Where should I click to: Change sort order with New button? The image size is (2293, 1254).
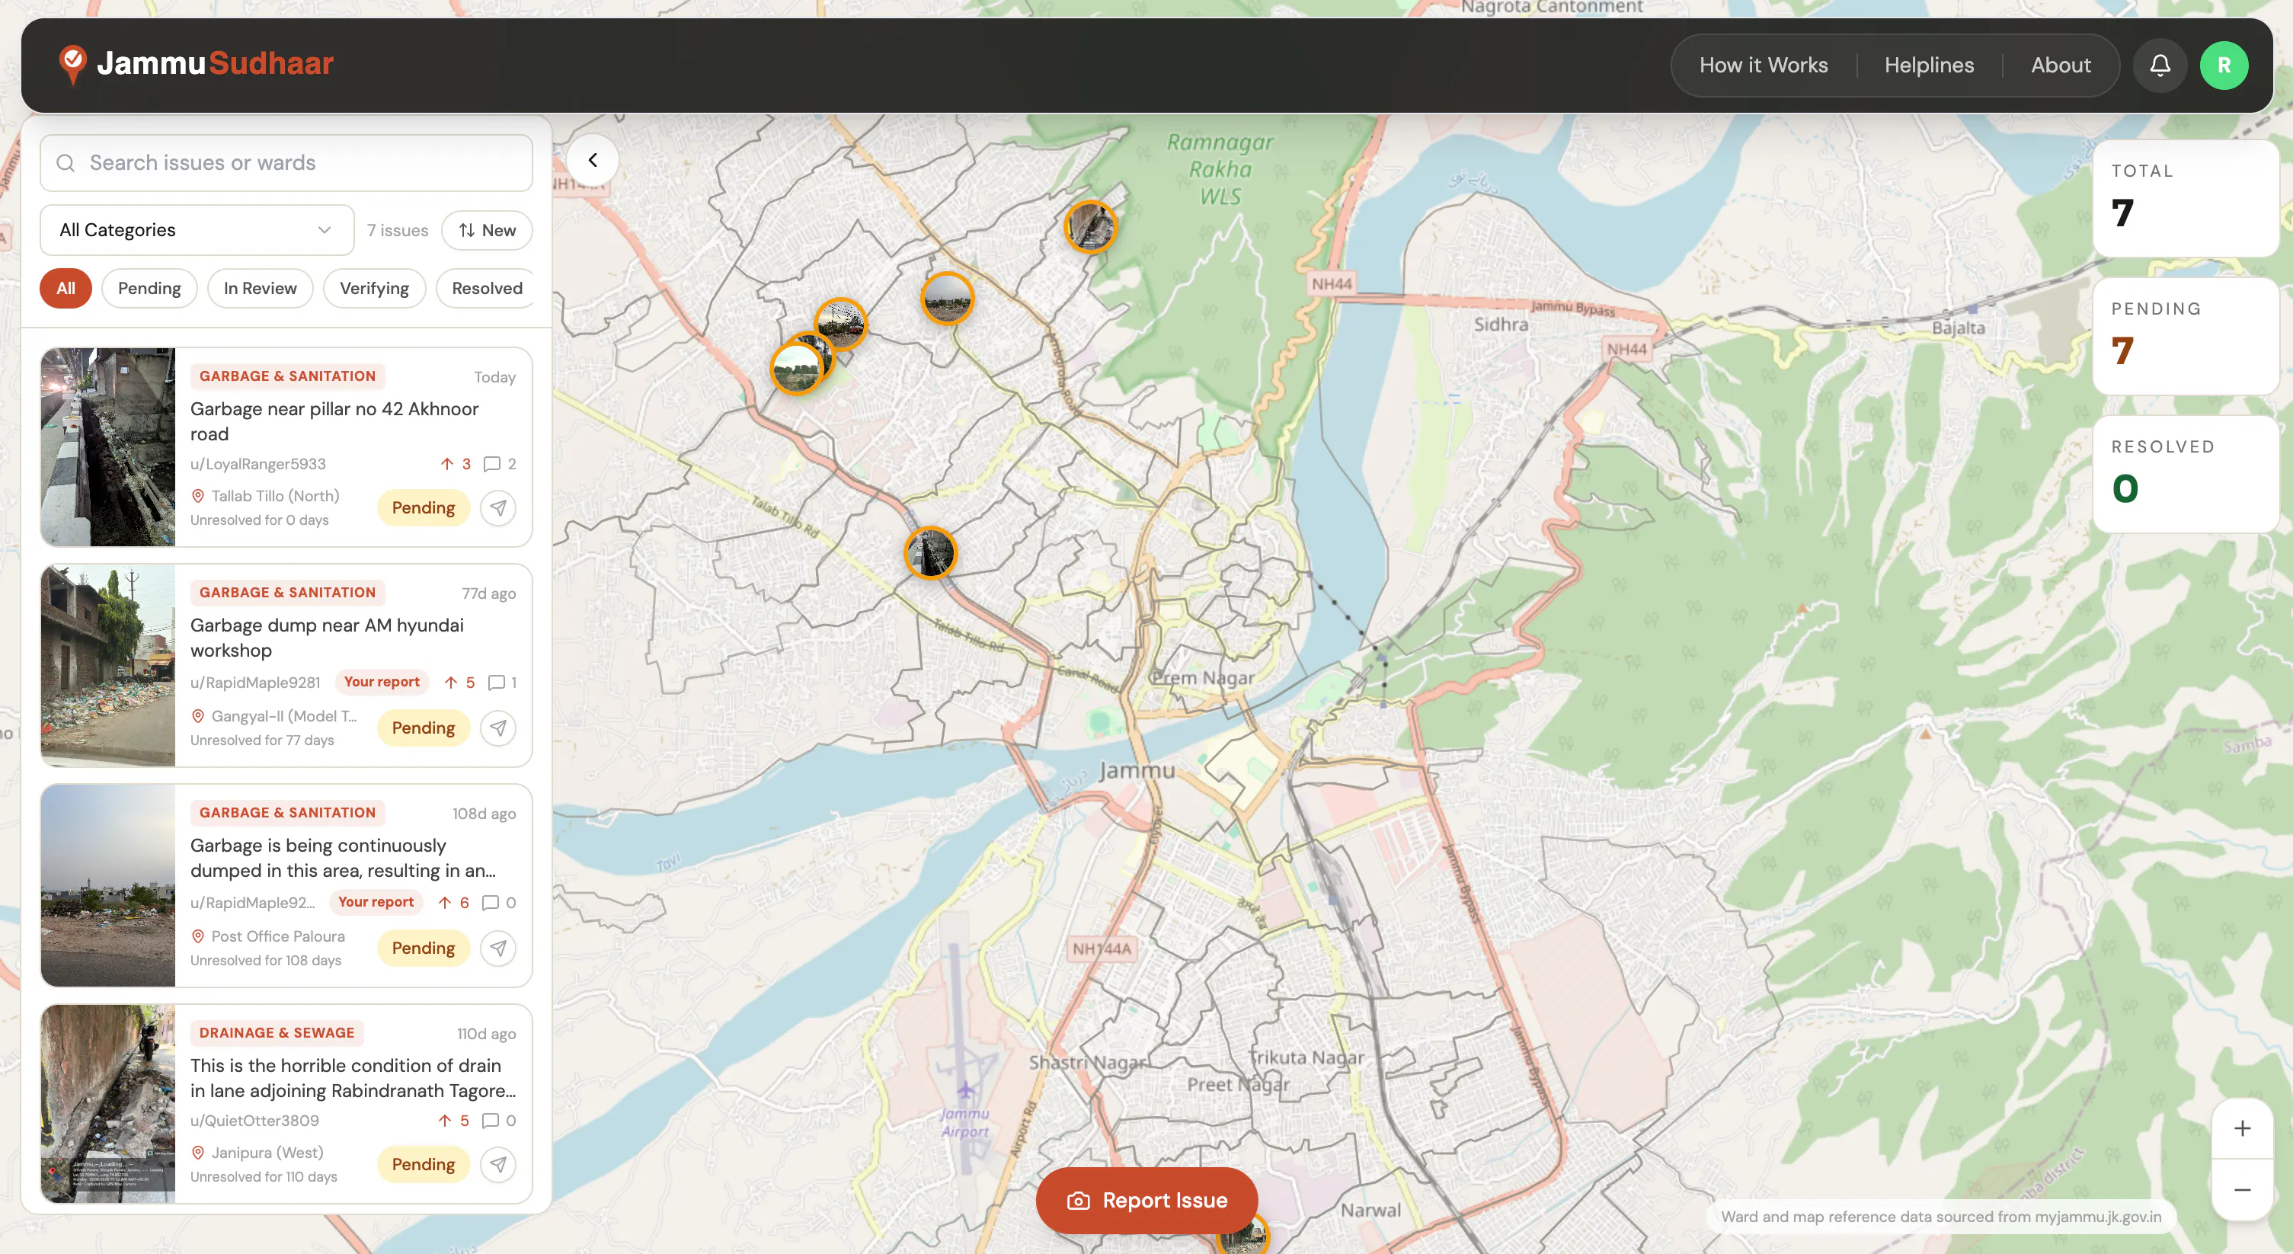[487, 231]
